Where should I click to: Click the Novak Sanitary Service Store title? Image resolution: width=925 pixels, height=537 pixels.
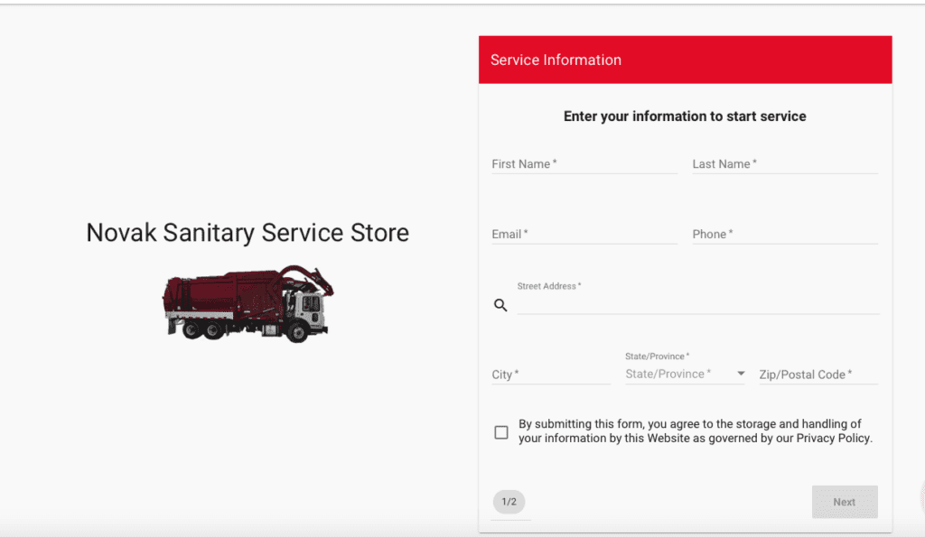[248, 233]
